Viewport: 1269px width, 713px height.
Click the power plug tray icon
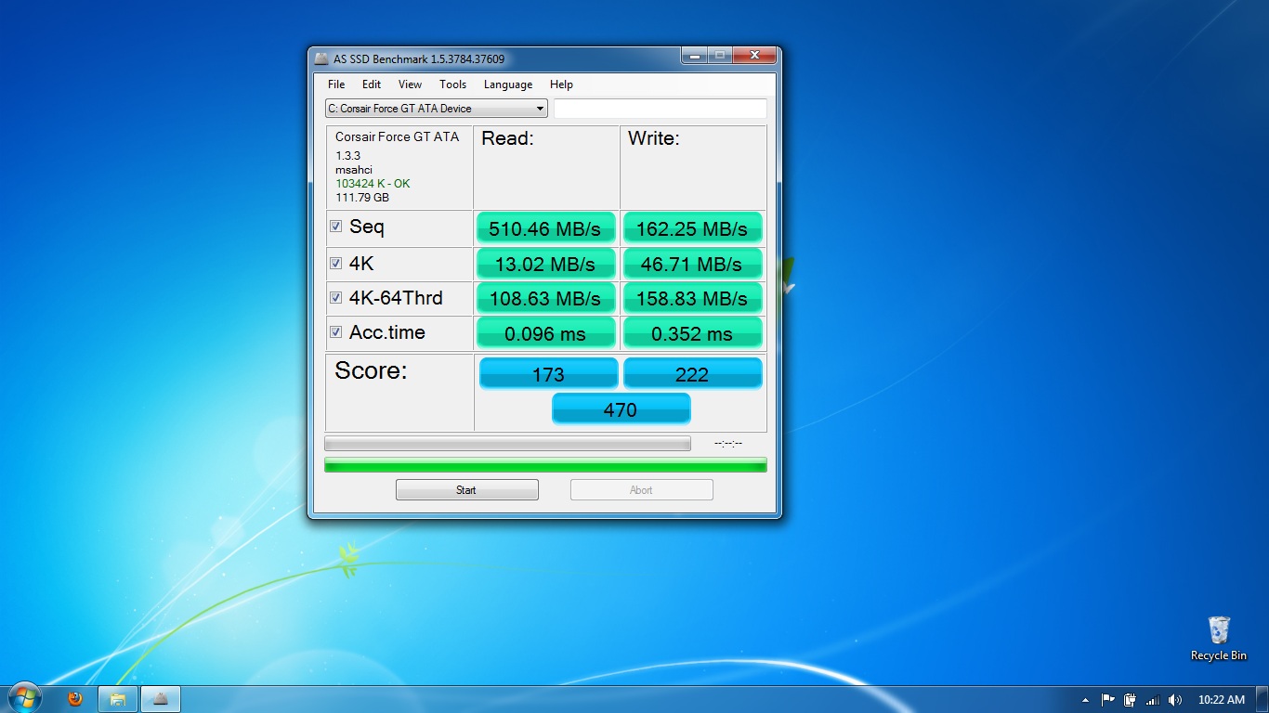1130,700
